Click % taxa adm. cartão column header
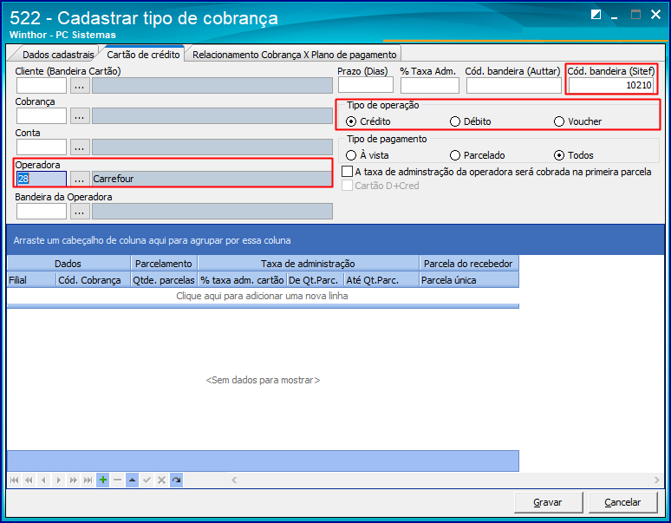The image size is (671, 523). click(x=242, y=280)
